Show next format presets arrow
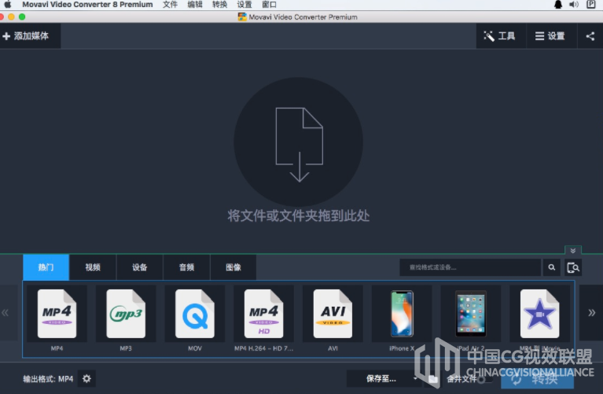Image resolution: width=603 pixels, height=394 pixels. point(591,312)
